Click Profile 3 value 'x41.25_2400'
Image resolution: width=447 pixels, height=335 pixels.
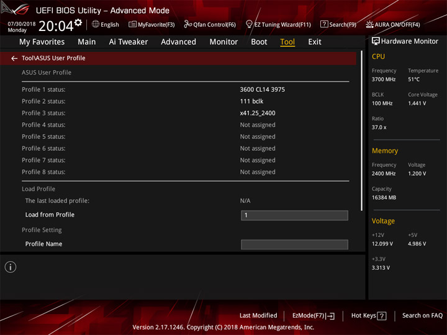pyautogui.click(x=258, y=113)
